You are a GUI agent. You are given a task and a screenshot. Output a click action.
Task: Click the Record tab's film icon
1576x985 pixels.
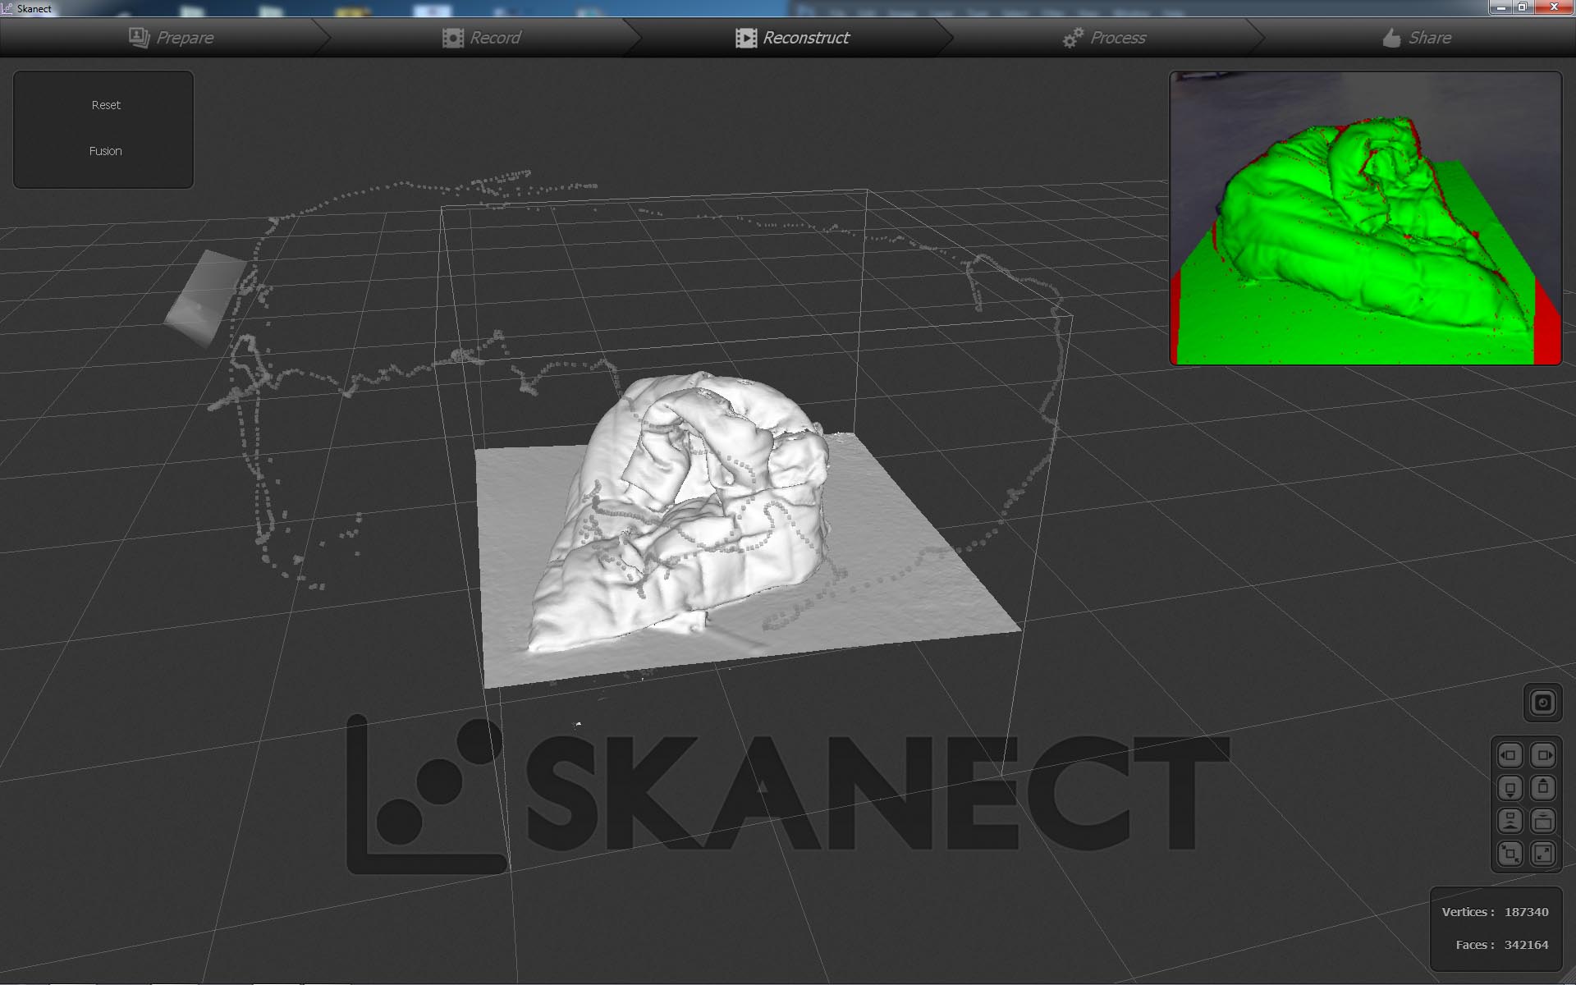[453, 38]
